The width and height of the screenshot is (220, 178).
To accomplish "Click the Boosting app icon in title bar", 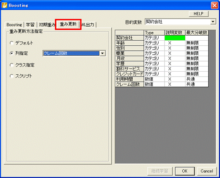I will (x=4, y=5).
